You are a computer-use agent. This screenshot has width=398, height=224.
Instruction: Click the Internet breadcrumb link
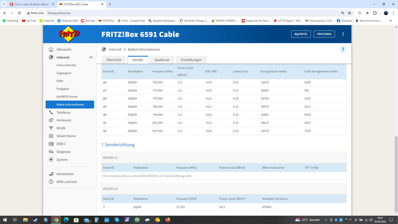pos(115,49)
